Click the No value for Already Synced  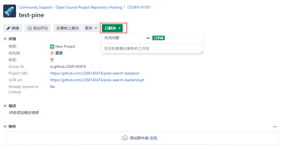[x=52, y=87]
